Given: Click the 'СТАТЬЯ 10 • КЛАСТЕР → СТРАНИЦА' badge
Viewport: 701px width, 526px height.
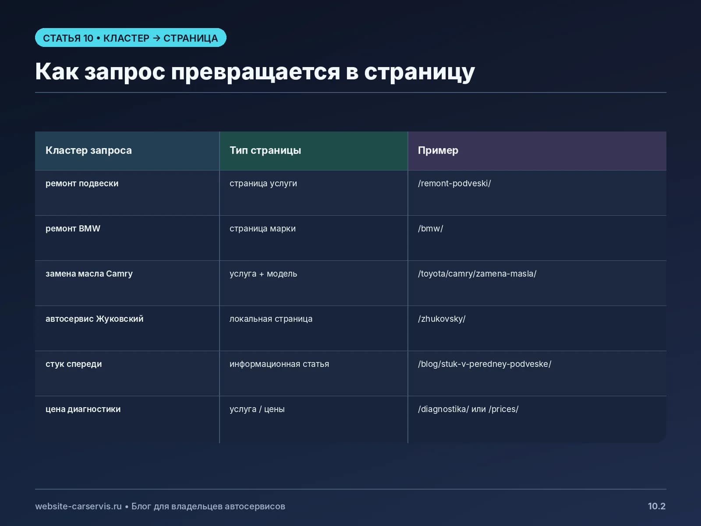Looking at the screenshot, I should (131, 38).
